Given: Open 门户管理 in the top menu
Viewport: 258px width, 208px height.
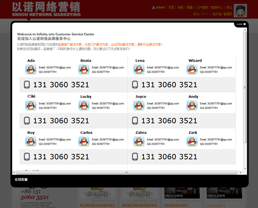Looking at the screenshot, I should point(202,7).
